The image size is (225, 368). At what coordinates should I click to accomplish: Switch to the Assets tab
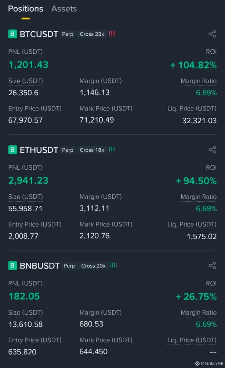(64, 9)
